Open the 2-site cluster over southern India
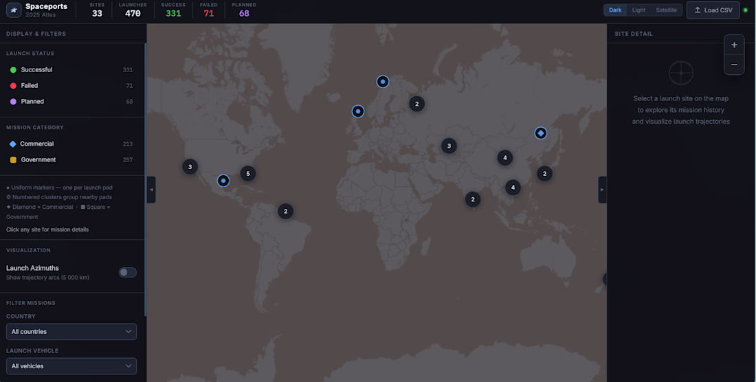 (x=473, y=199)
